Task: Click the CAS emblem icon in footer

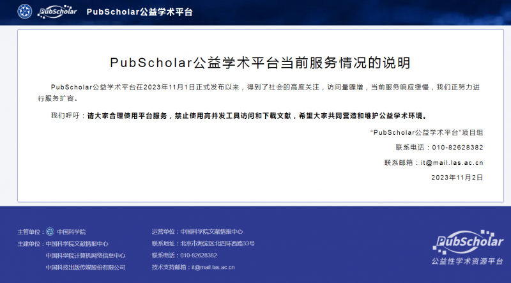Action: pyautogui.click(x=50, y=231)
